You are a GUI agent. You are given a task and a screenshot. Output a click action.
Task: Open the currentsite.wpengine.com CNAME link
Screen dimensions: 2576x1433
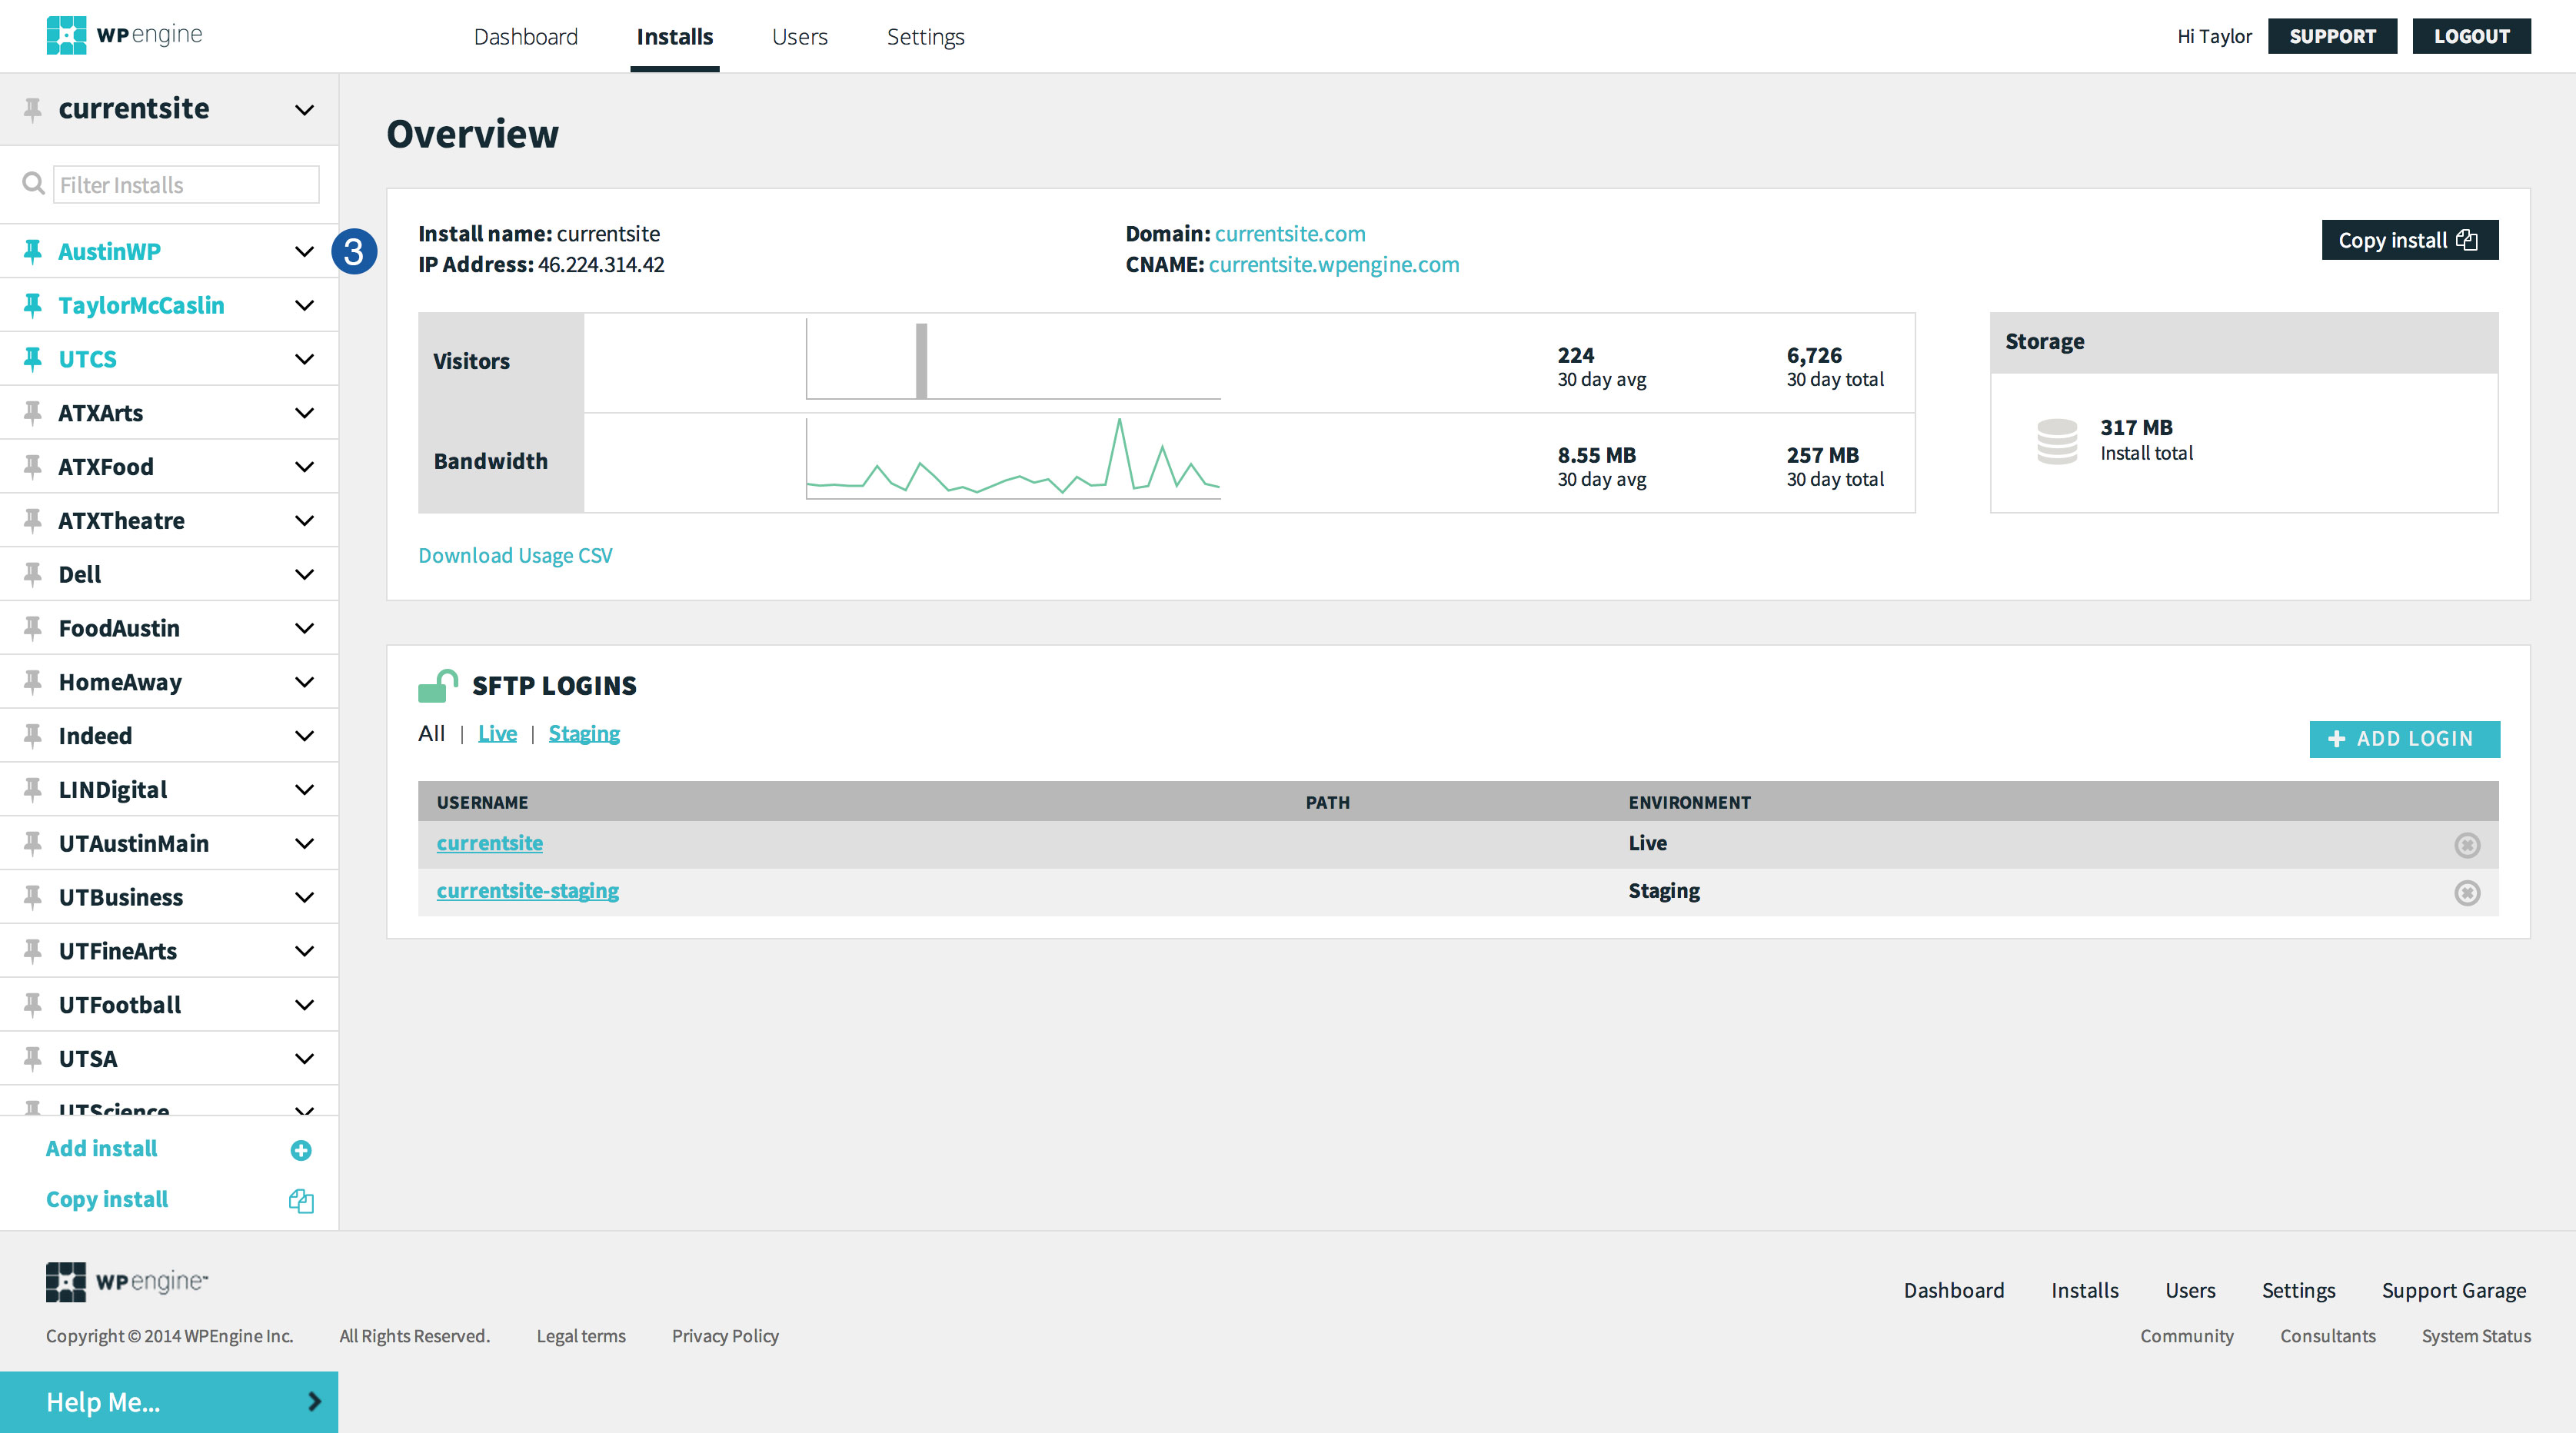coord(1334,264)
